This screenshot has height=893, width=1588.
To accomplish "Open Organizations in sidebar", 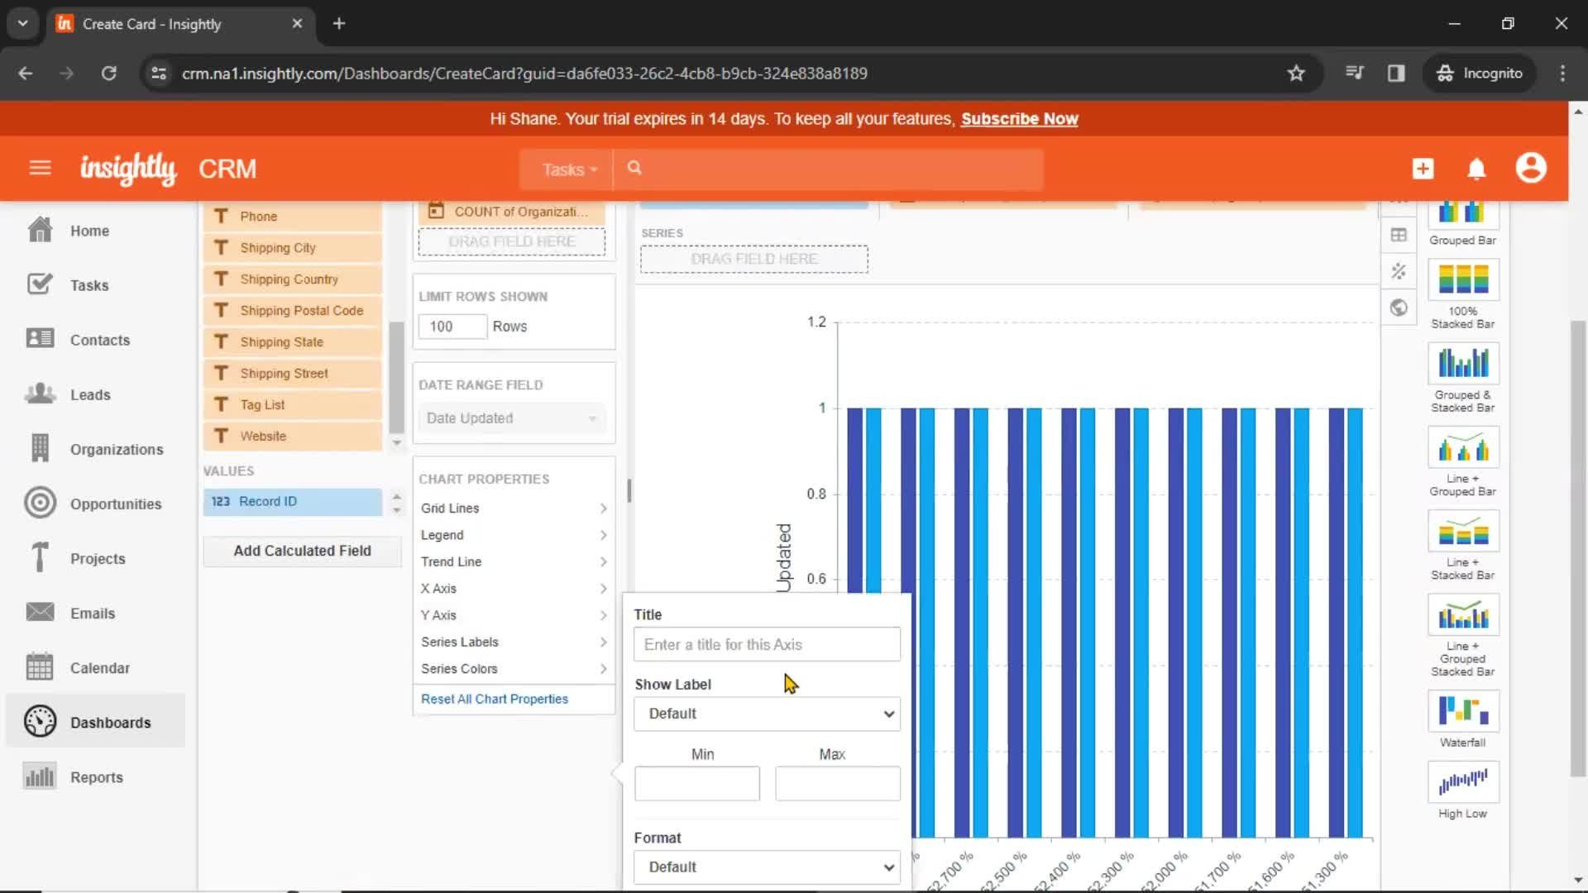I will click(x=116, y=449).
